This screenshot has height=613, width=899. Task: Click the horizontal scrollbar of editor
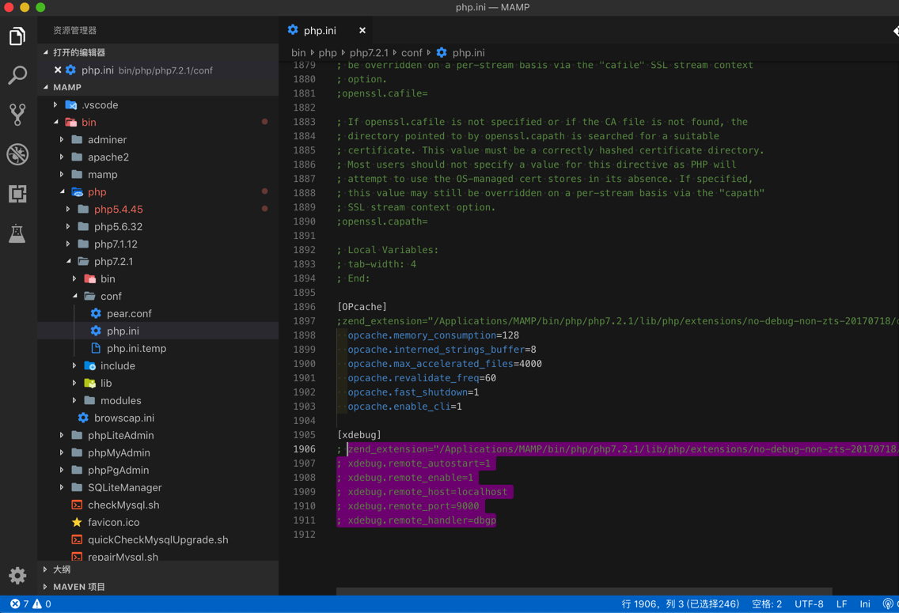pos(584,591)
